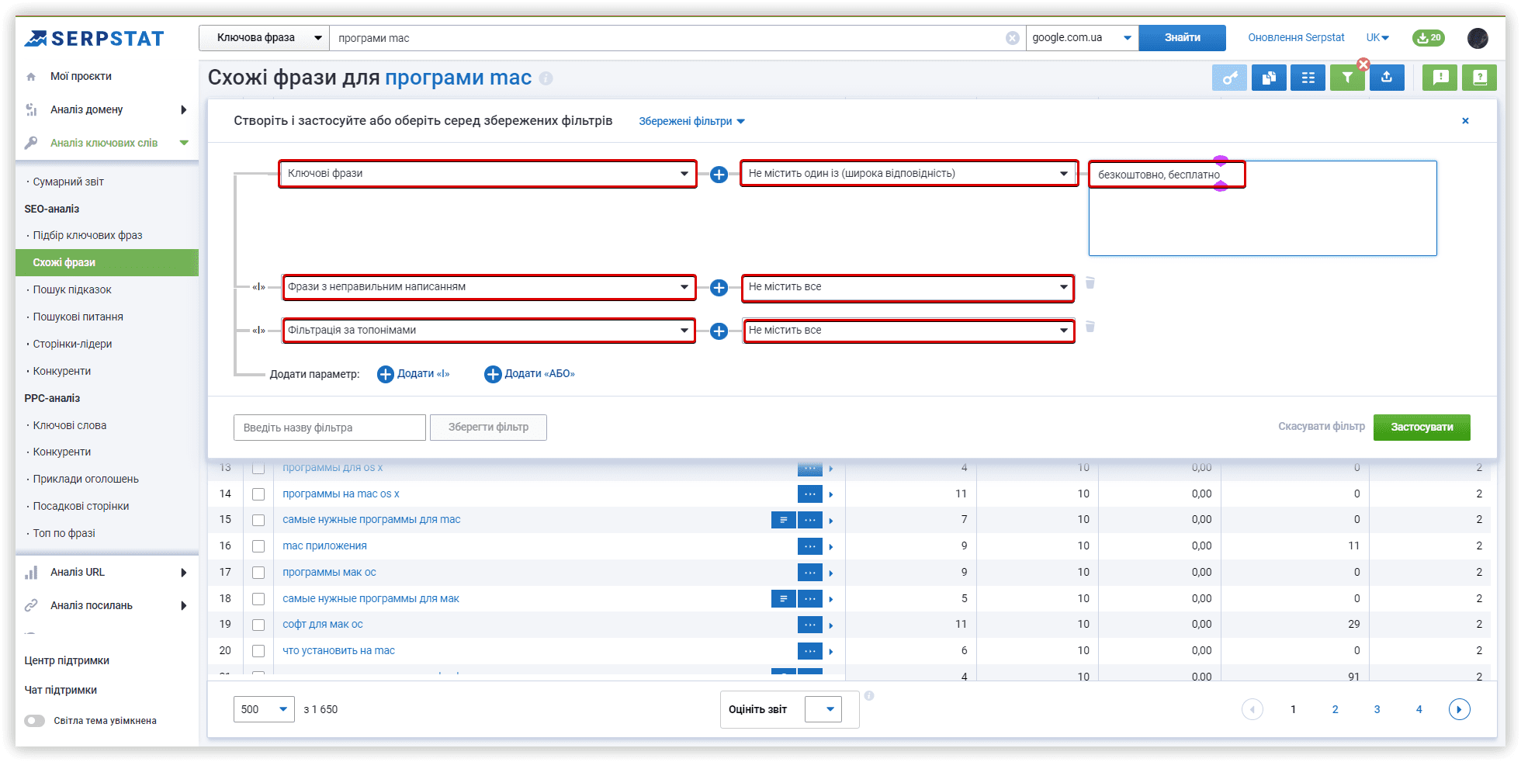
Task: Click the info icon next to the page title
Action: 546,78
